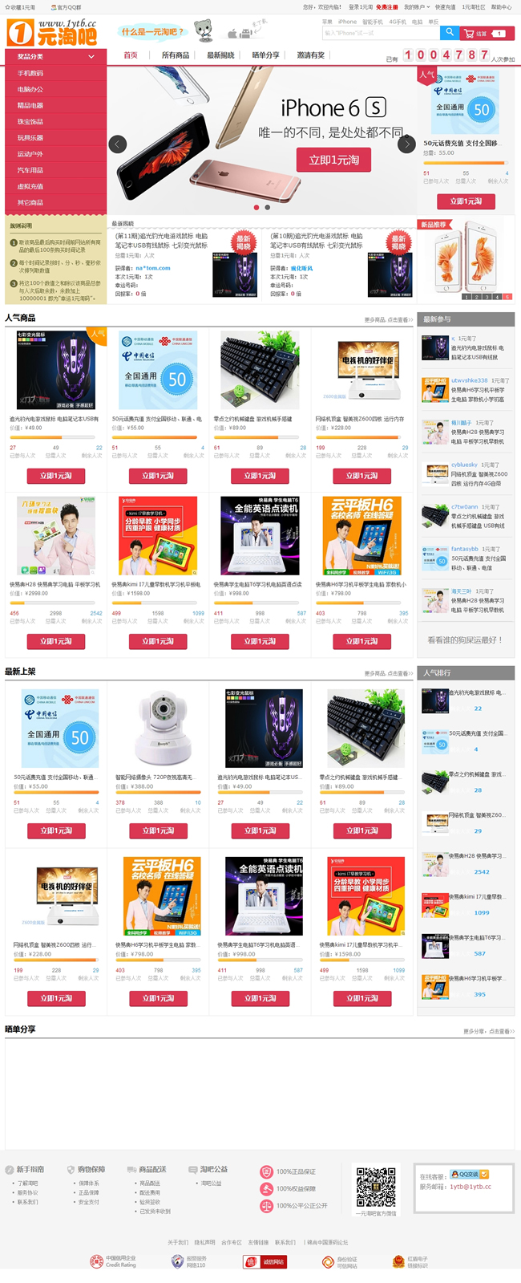Click the 收藏1元淘 favorite star link

pos(19,7)
